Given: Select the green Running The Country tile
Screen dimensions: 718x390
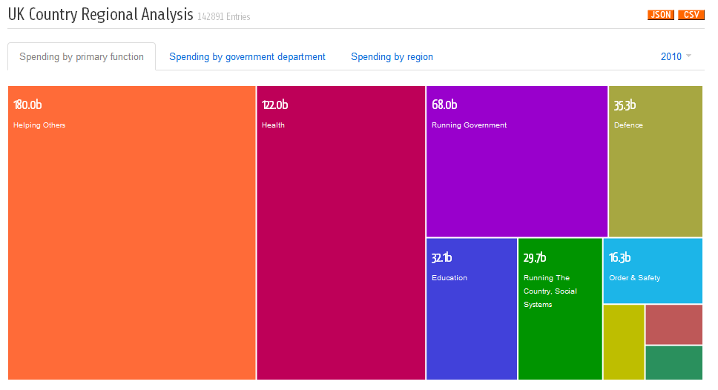Looking at the screenshot, I should 560,309.
